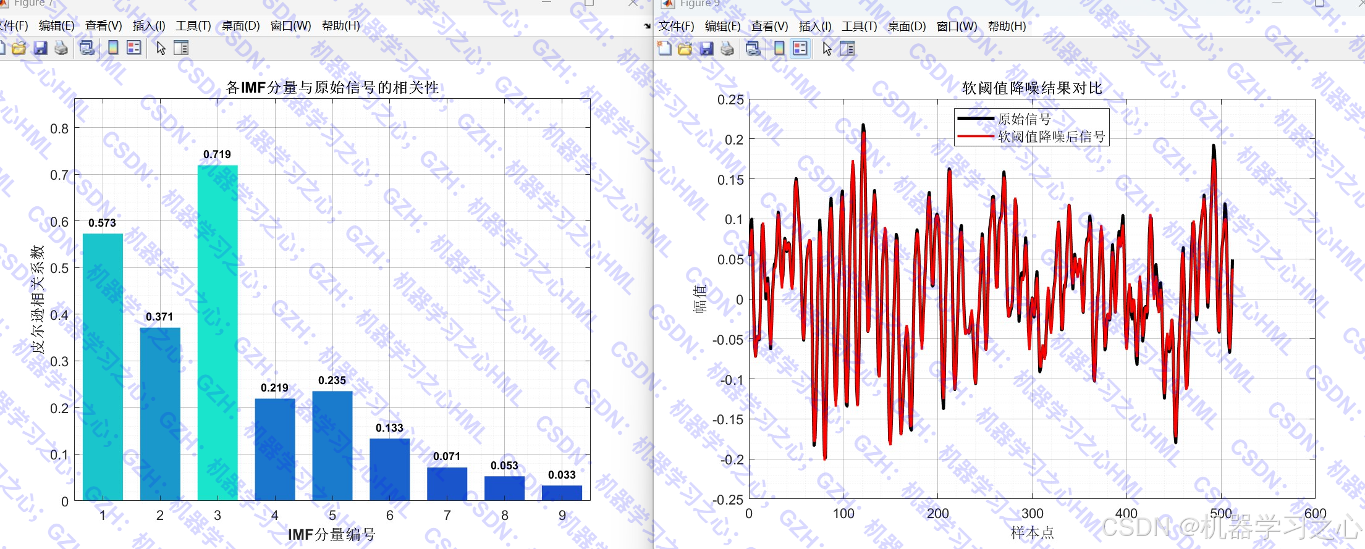Toggle legend button in Figure 9 toolbar
Viewport: 1365px width, 549px height.
pyautogui.click(x=800, y=48)
